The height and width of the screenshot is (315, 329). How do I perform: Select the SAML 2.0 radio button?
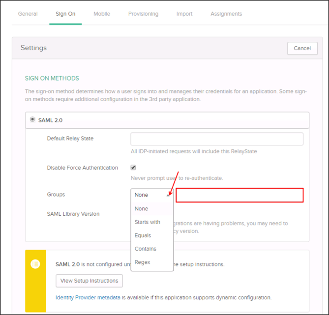[33, 119]
